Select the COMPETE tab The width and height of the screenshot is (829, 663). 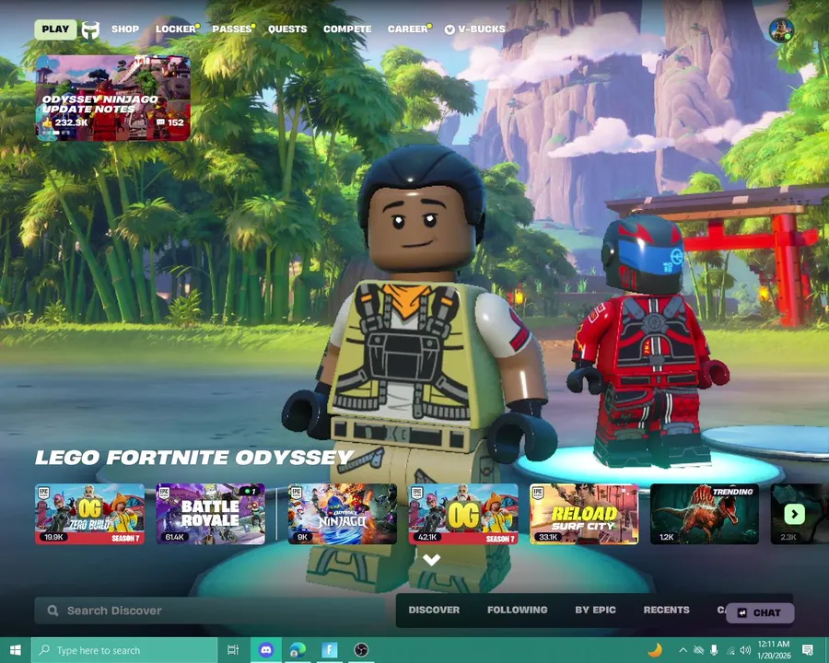347,29
